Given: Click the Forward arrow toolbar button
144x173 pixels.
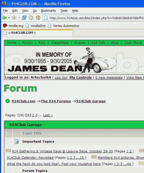Looking at the screenshot, I should (x=14, y=18).
